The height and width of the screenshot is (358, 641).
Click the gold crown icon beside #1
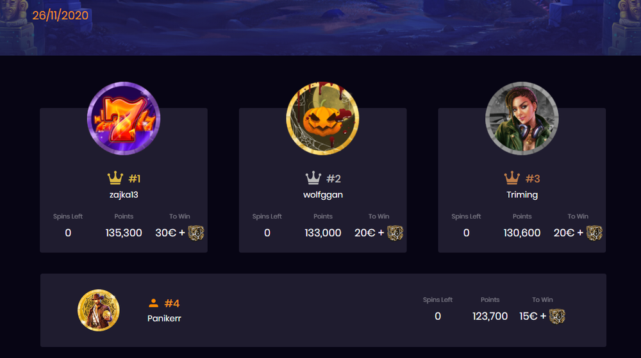point(115,178)
